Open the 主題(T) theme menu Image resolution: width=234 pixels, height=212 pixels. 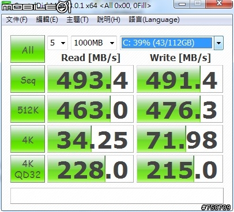coord(77,20)
